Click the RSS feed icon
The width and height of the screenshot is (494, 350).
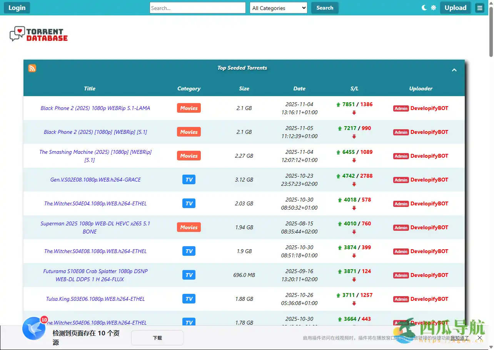pos(32,68)
